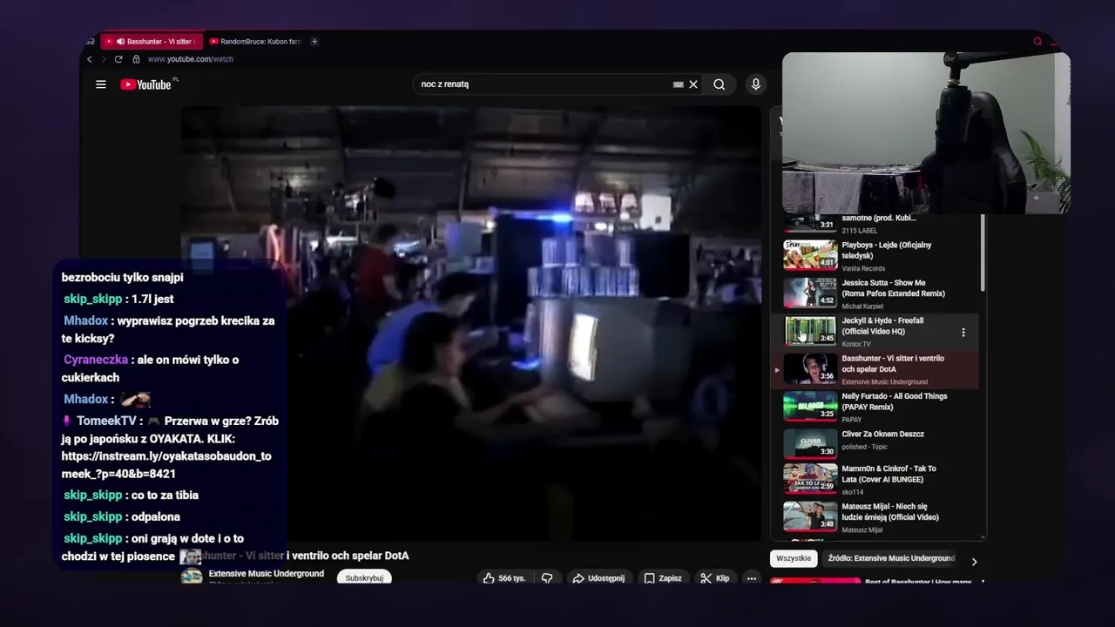The image size is (1115, 627).
Task: Share video with Udostępnij
Action: tap(598, 578)
